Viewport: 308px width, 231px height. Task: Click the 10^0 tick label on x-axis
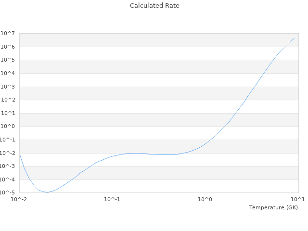click(x=205, y=199)
